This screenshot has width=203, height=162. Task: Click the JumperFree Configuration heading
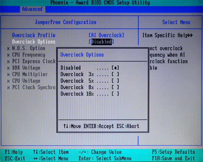66,22
